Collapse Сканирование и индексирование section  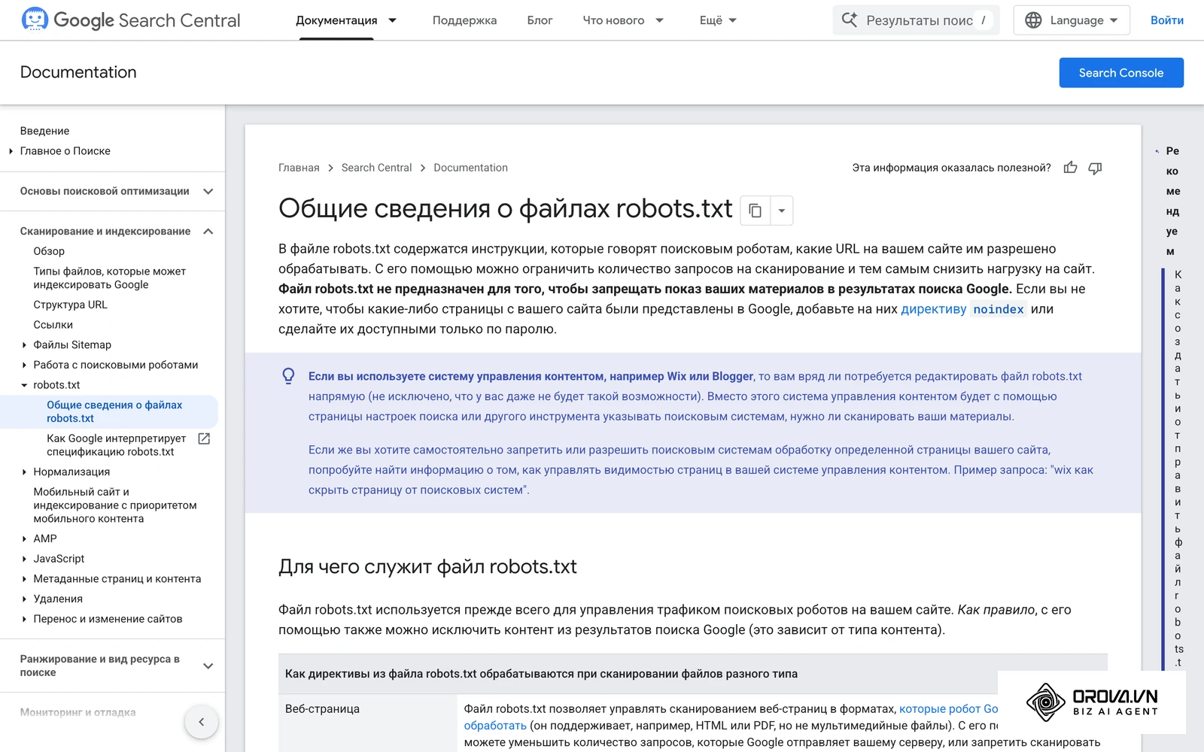coord(208,231)
